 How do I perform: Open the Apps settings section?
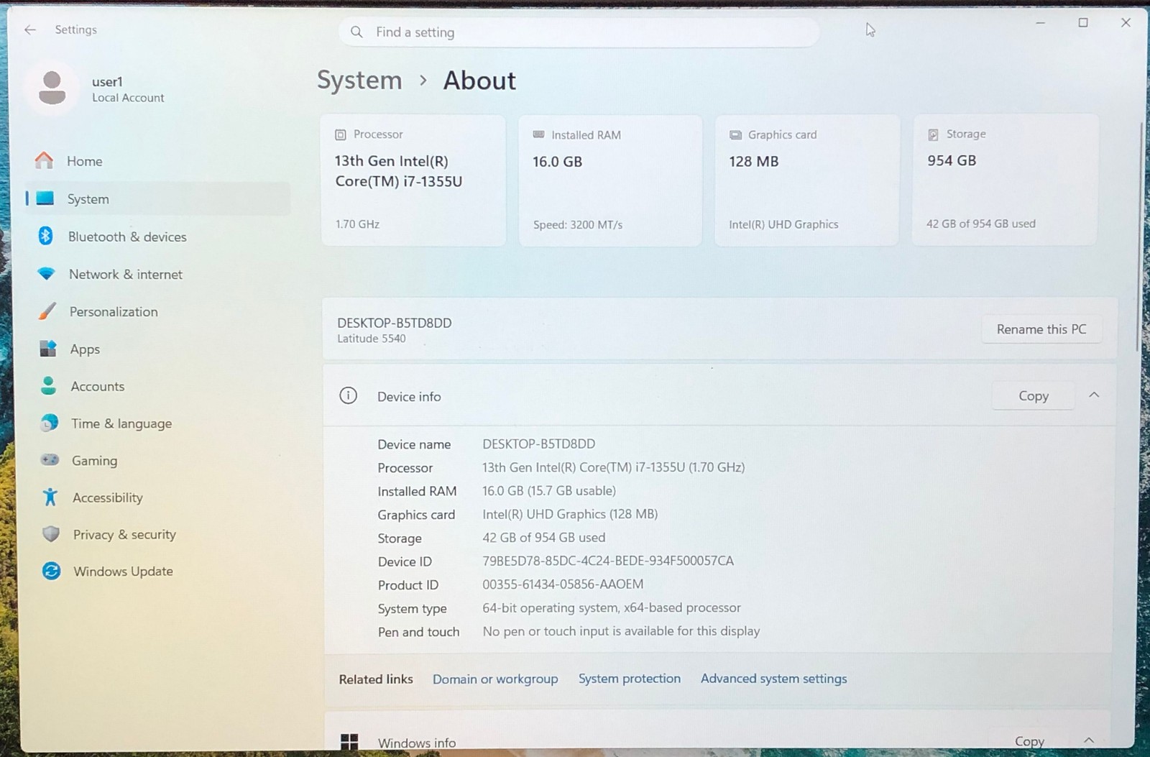[x=158, y=349]
